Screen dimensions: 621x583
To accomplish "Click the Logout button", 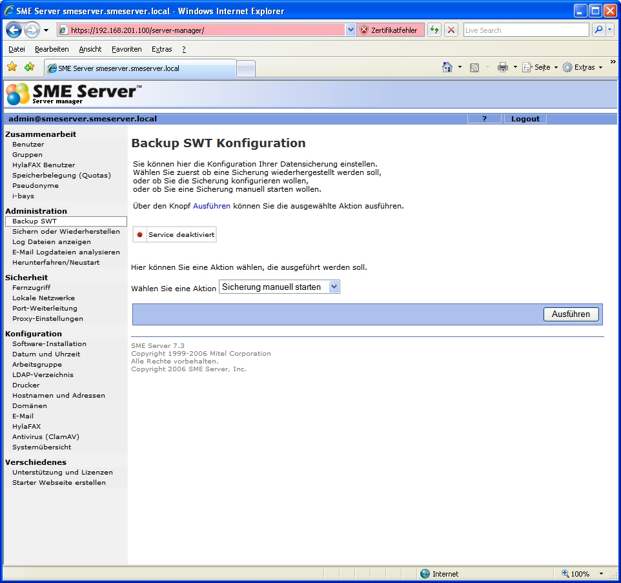I will [x=525, y=119].
